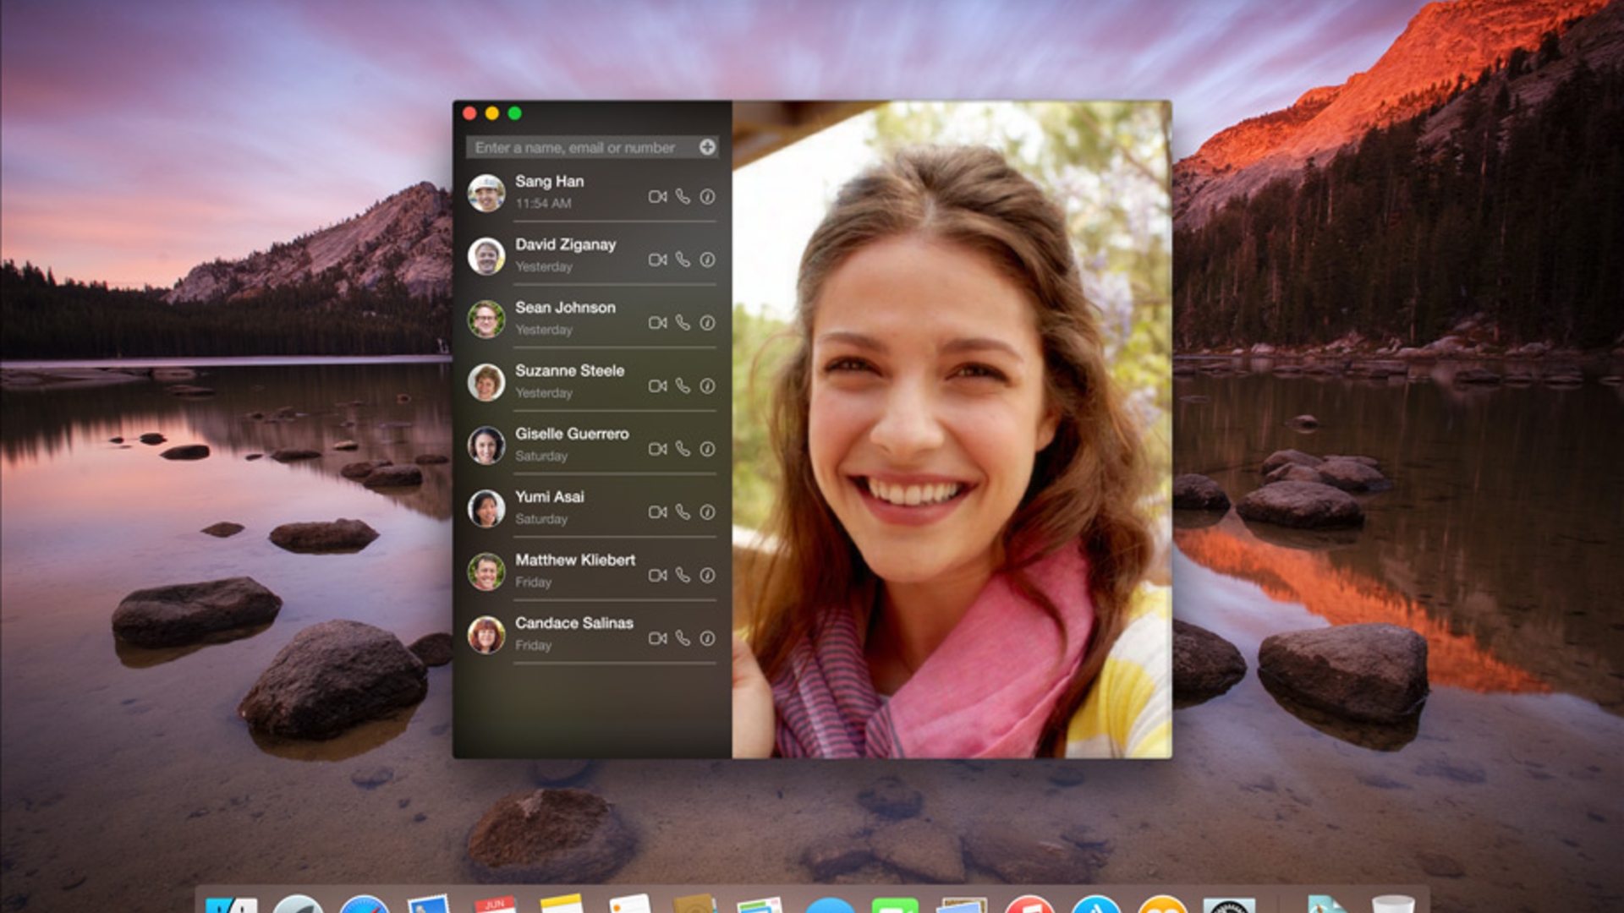
Task: Open info for David Ziganay
Action: (x=707, y=260)
